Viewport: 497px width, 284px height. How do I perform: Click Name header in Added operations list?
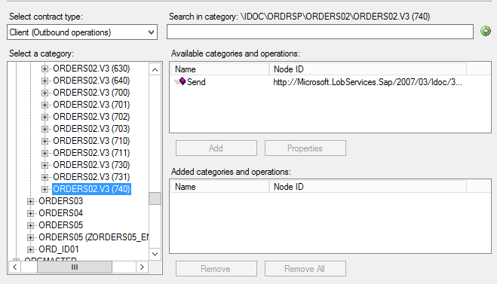220,187
